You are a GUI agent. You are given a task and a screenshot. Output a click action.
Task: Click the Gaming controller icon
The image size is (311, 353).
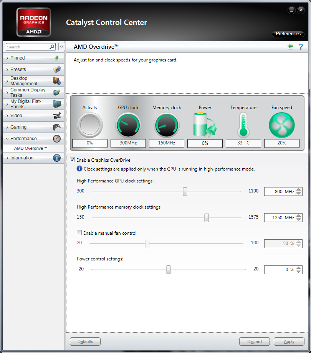pos(57,127)
